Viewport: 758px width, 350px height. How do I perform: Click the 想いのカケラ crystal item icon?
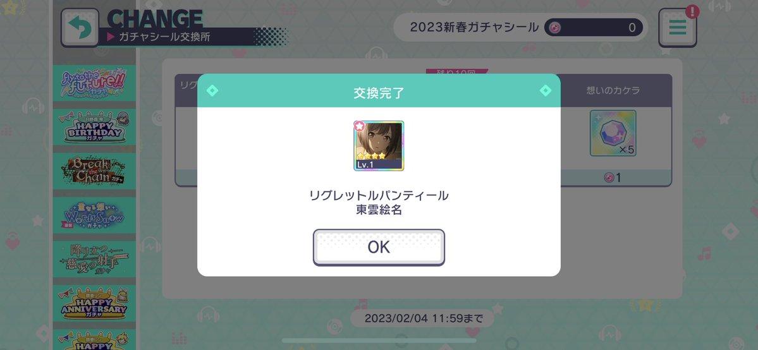pos(613,133)
